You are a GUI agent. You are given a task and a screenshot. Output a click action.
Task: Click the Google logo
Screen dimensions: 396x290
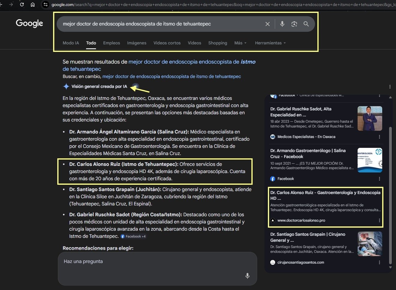(29, 23)
